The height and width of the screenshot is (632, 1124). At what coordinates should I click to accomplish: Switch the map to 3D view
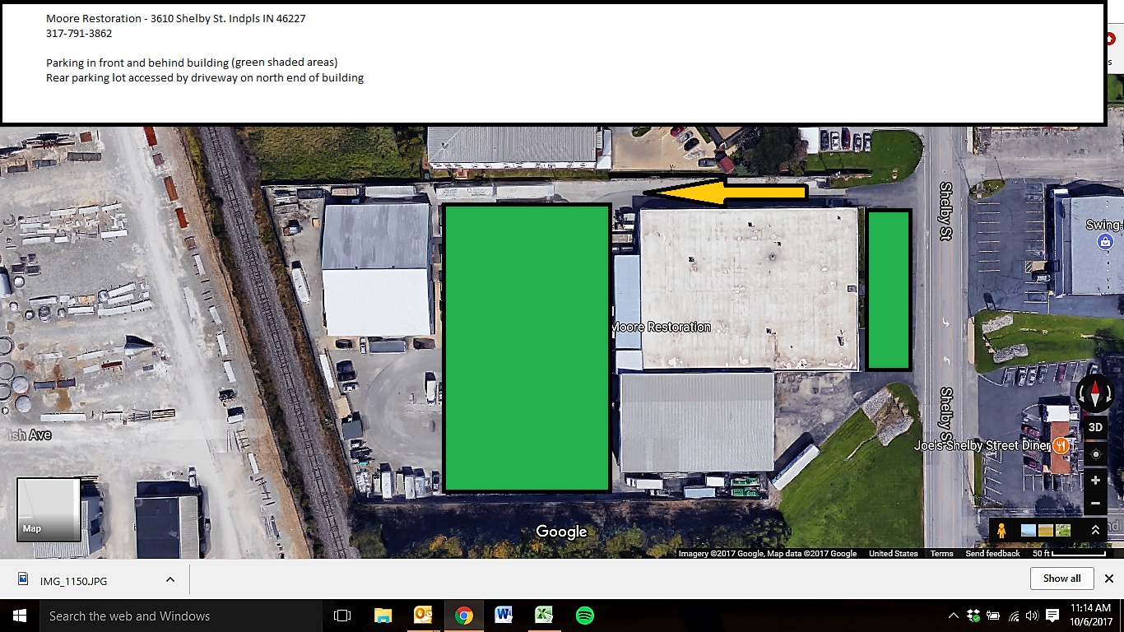click(1095, 428)
